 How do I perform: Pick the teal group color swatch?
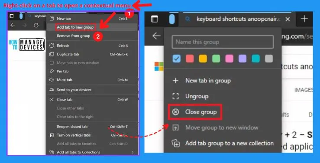pos(255,59)
